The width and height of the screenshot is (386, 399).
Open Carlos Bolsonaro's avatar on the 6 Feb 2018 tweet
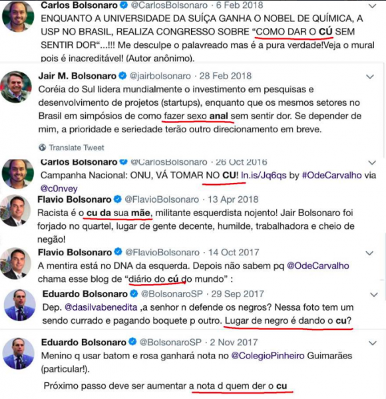18,16
